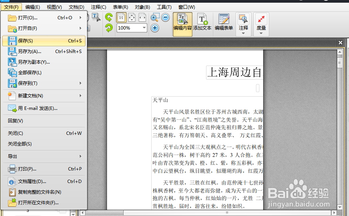
Task: Click the 复制完整的文件名(N) icon
Action: 12,192
